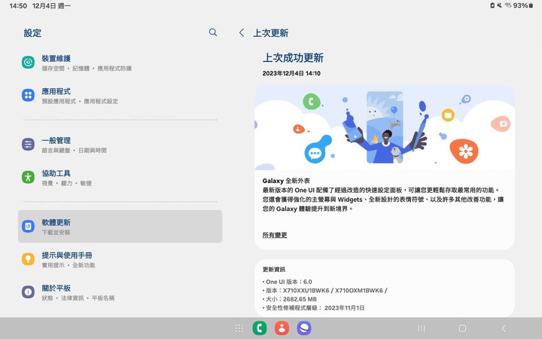Viewport: 542px width, 339px height.
Task: Tap the One UI update illustration banner
Action: (x=385, y=127)
